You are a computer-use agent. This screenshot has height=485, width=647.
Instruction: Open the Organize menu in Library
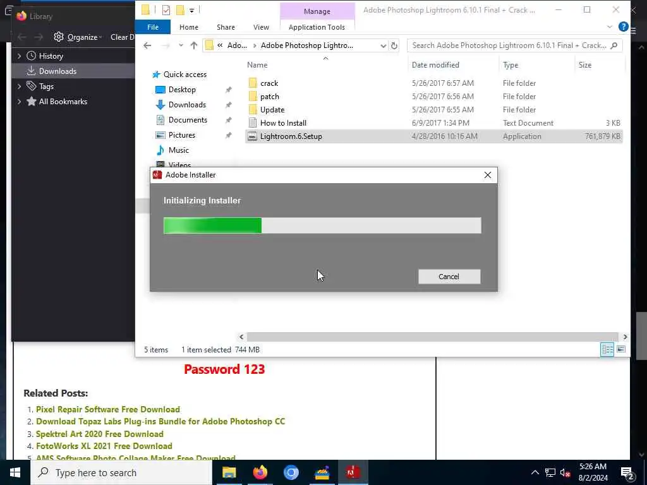click(x=78, y=37)
